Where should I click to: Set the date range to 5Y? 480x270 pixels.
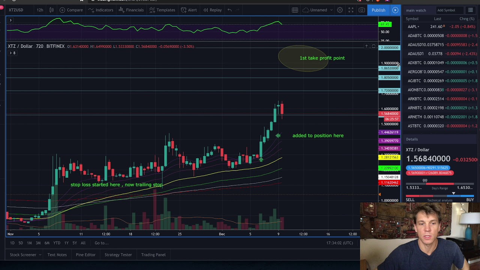click(x=75, y=243)
